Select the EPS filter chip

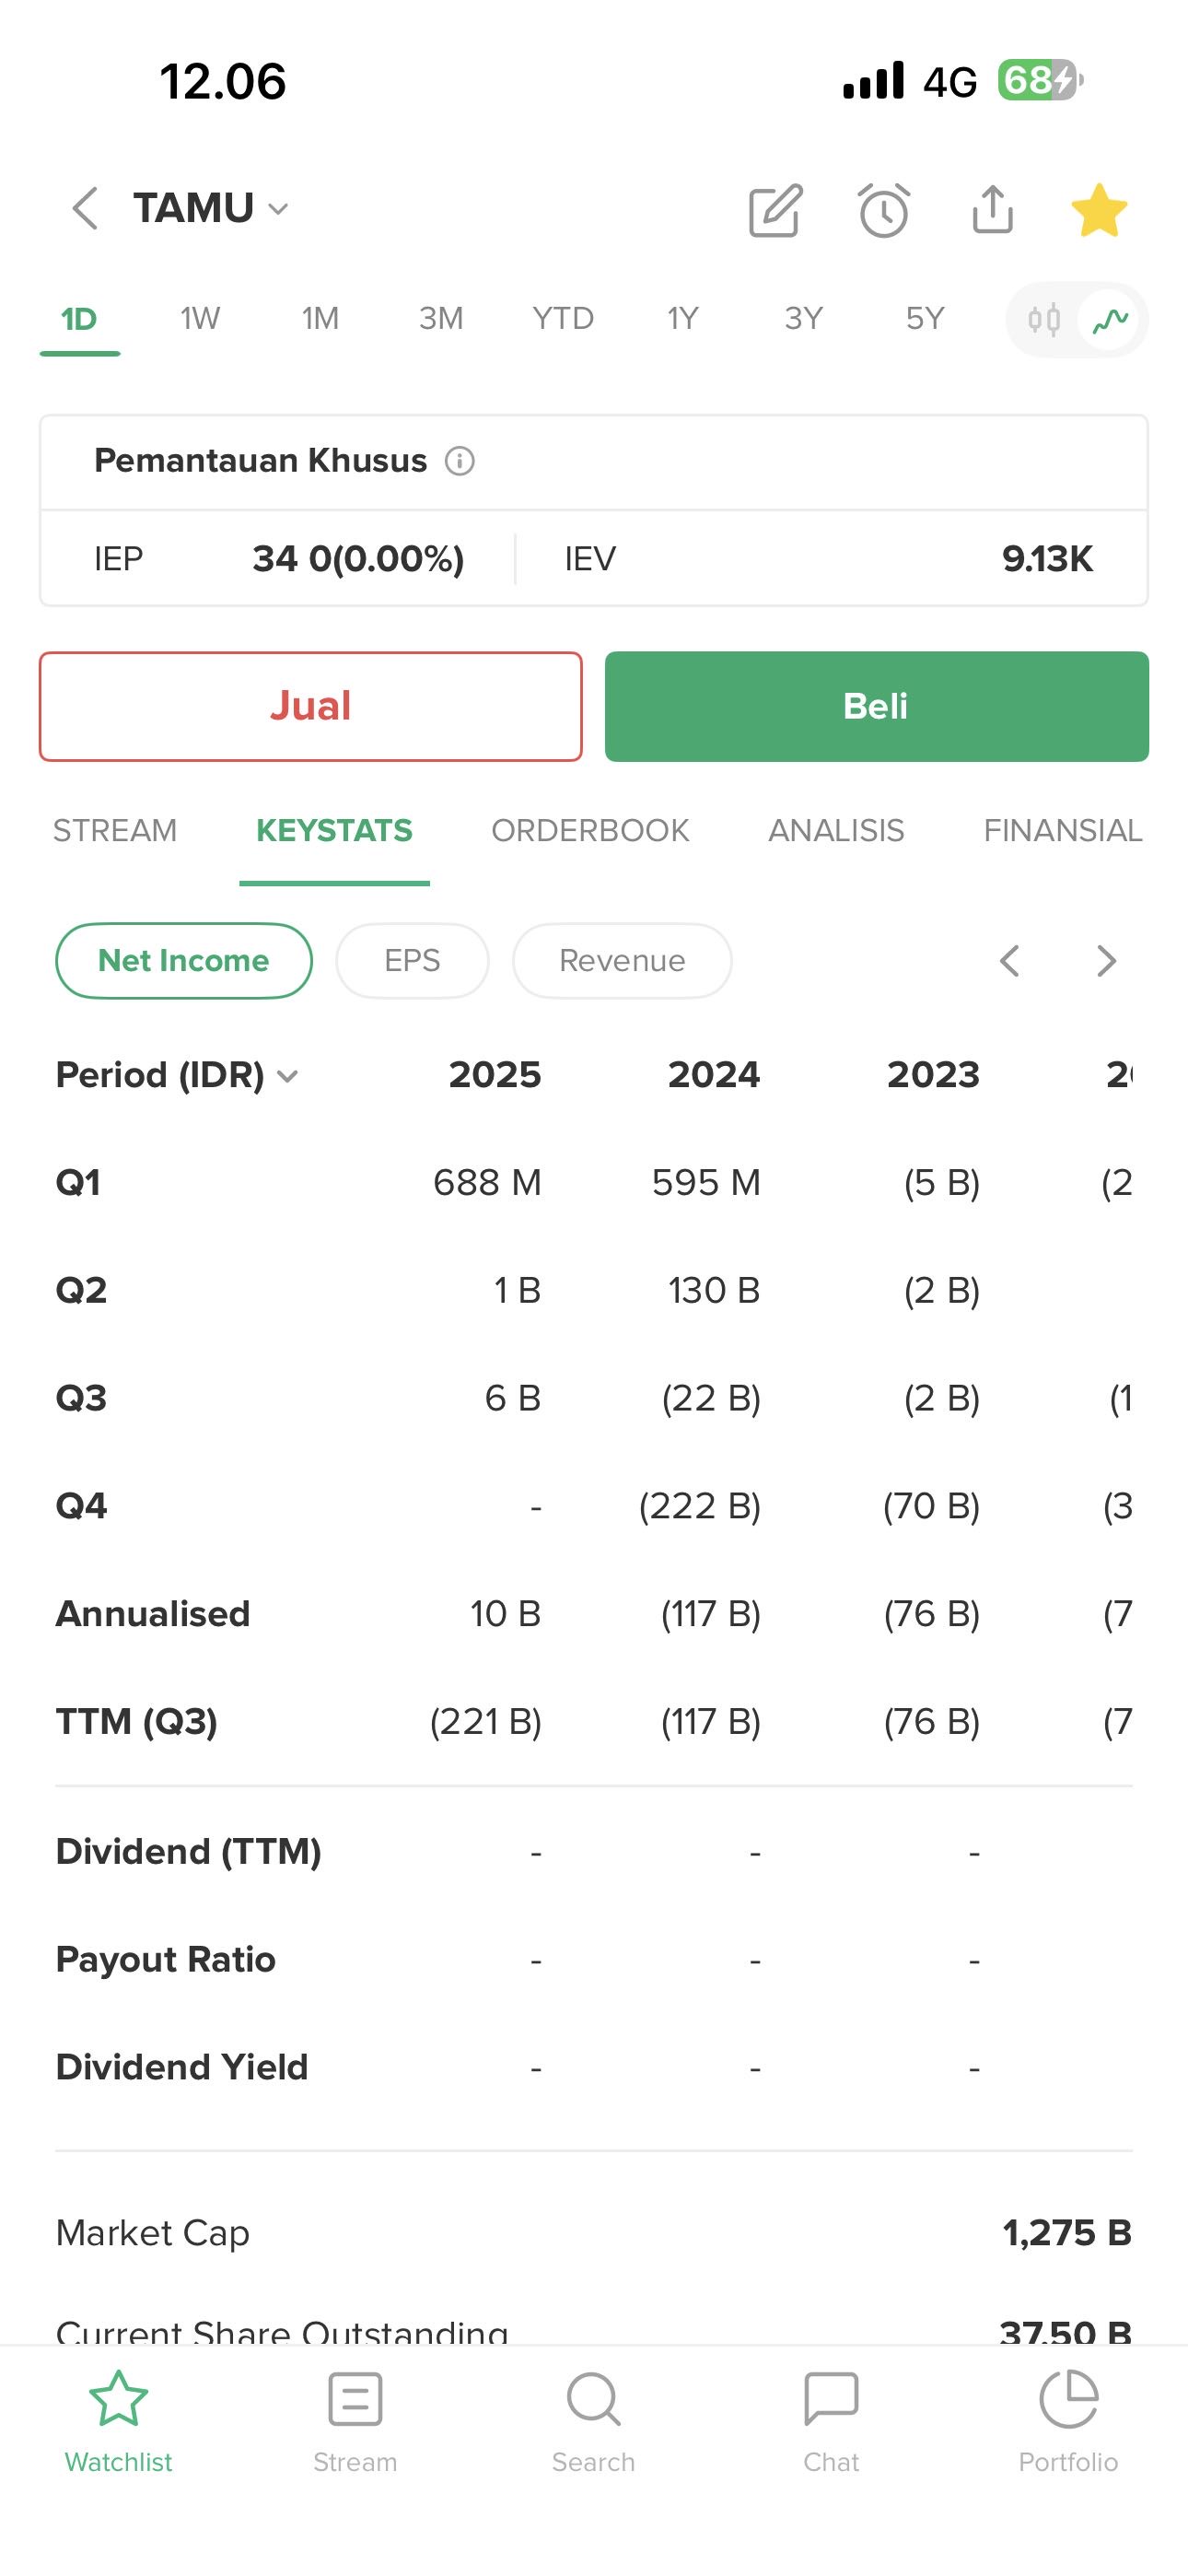click(412, 961)
